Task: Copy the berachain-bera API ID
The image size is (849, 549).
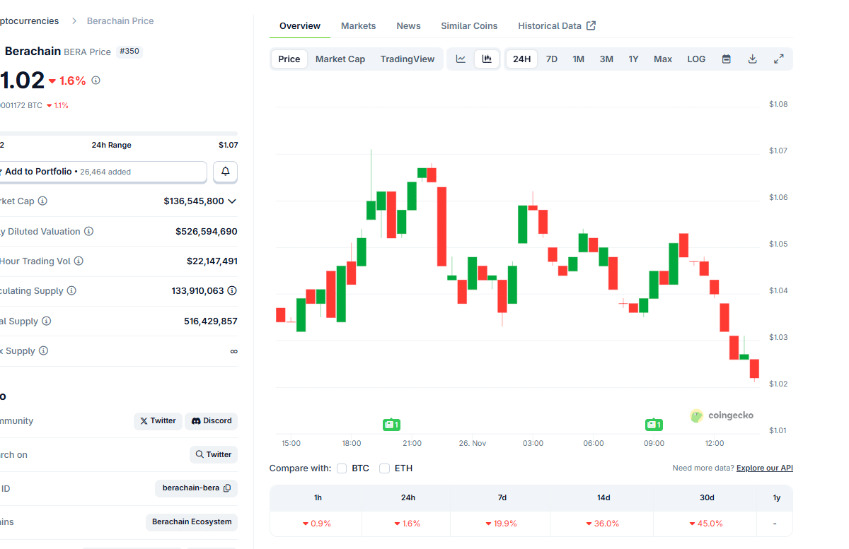Action: pos(226,488)
